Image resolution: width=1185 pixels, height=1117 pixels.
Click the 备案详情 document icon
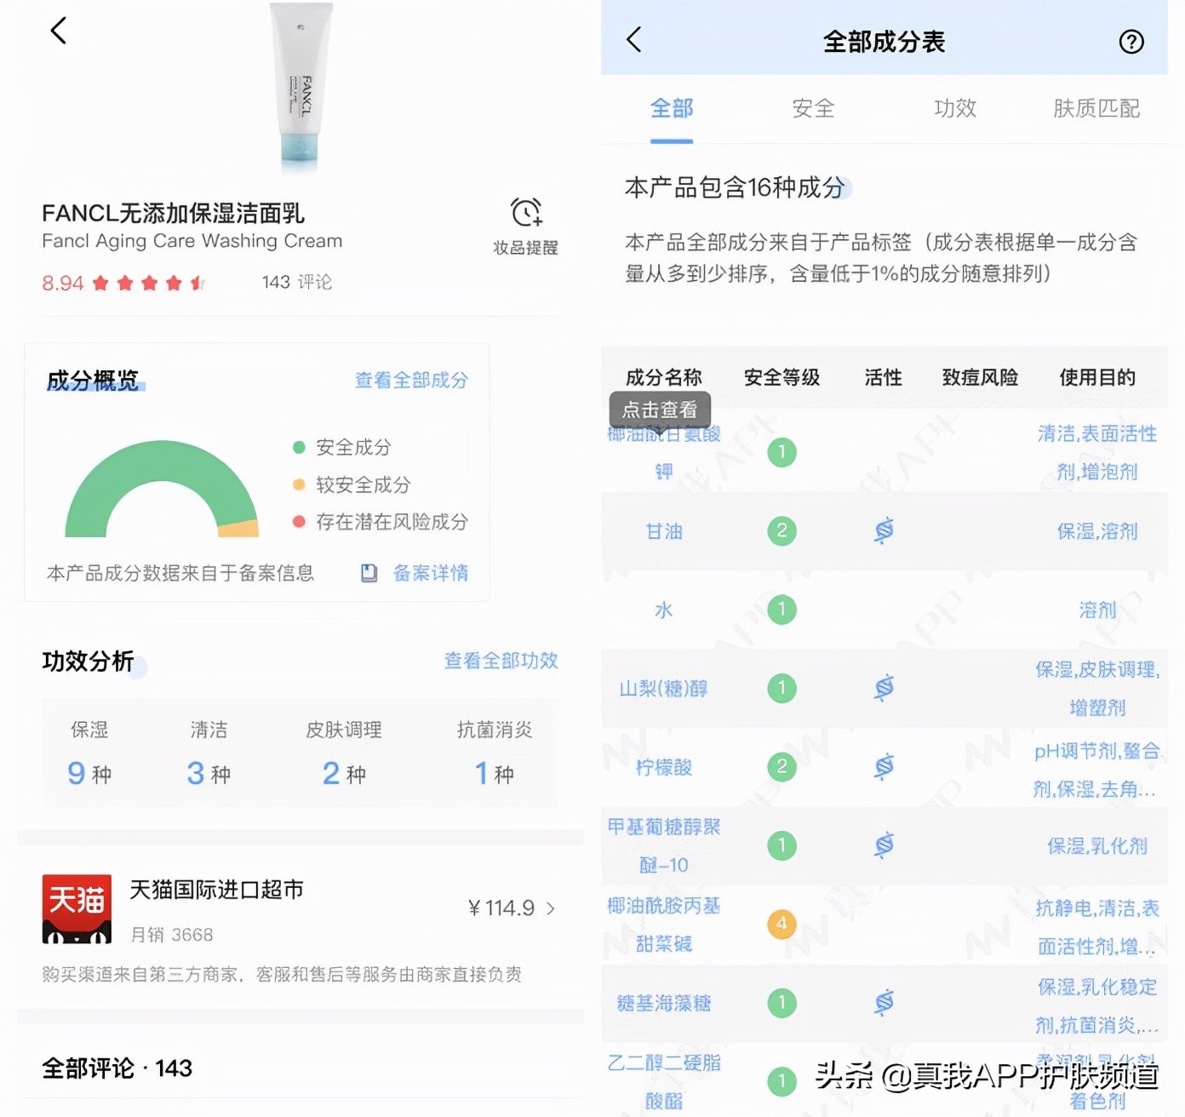point(368,573)
